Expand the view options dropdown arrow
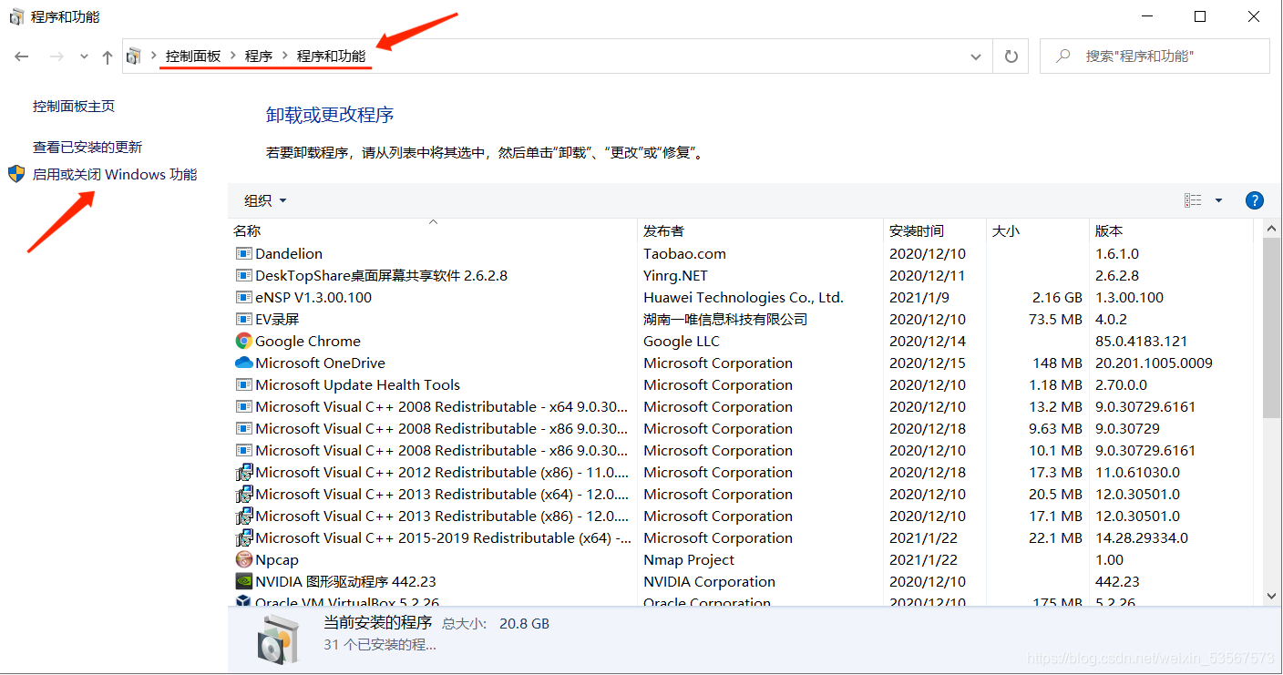The image size is (1283, 675). tap(1218, 200)
